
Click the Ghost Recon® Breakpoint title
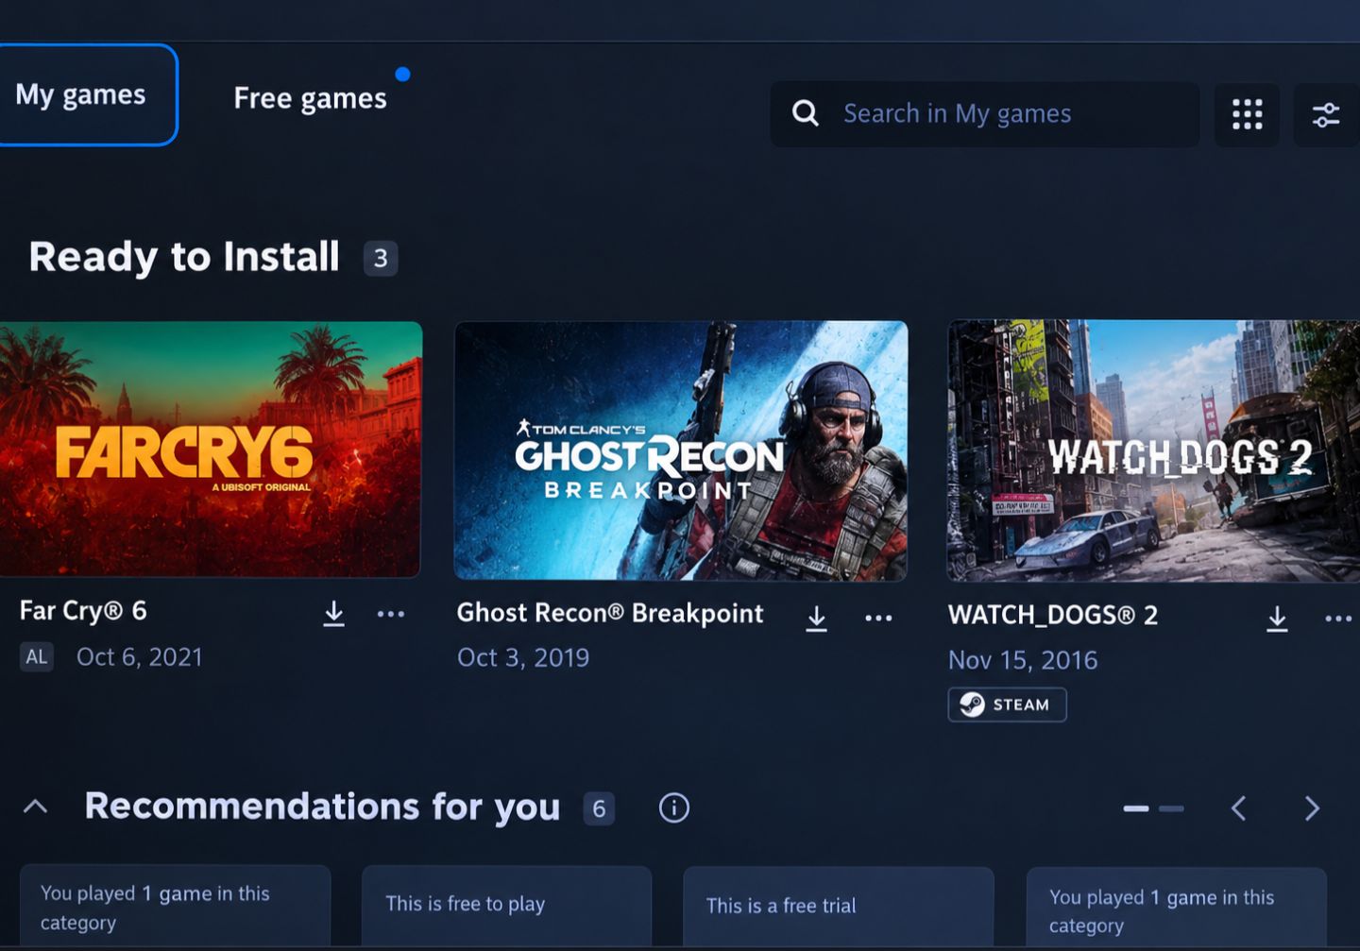[610, 614]
